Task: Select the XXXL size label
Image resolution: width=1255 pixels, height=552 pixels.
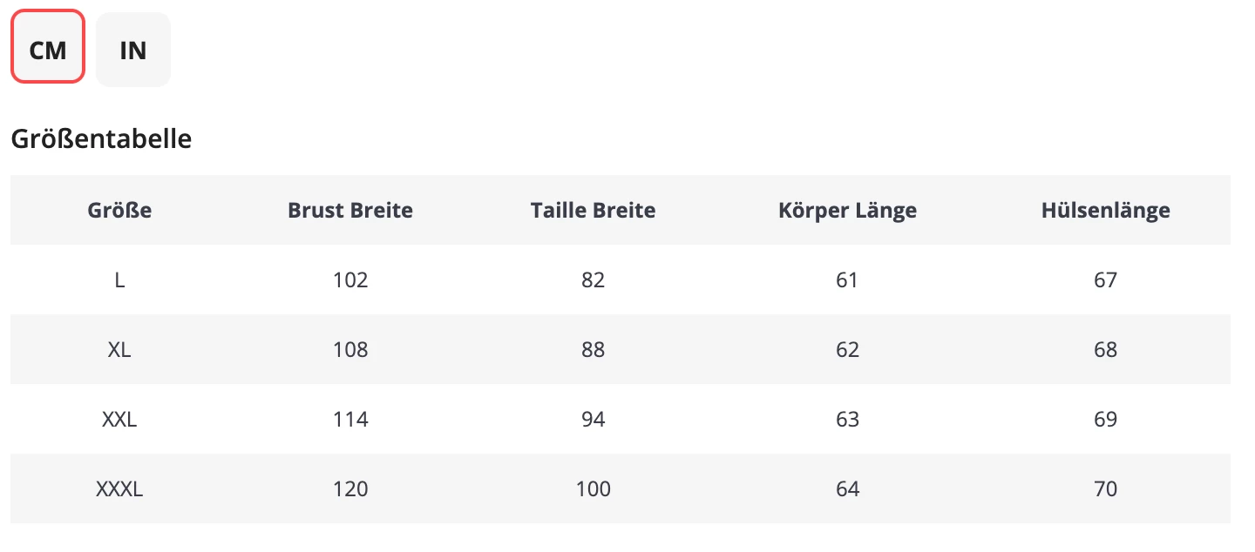Action: (119, 488)
